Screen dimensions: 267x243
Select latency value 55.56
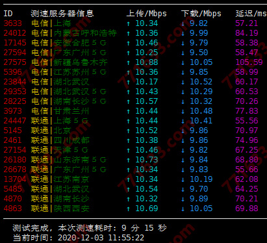coord(247,121)
